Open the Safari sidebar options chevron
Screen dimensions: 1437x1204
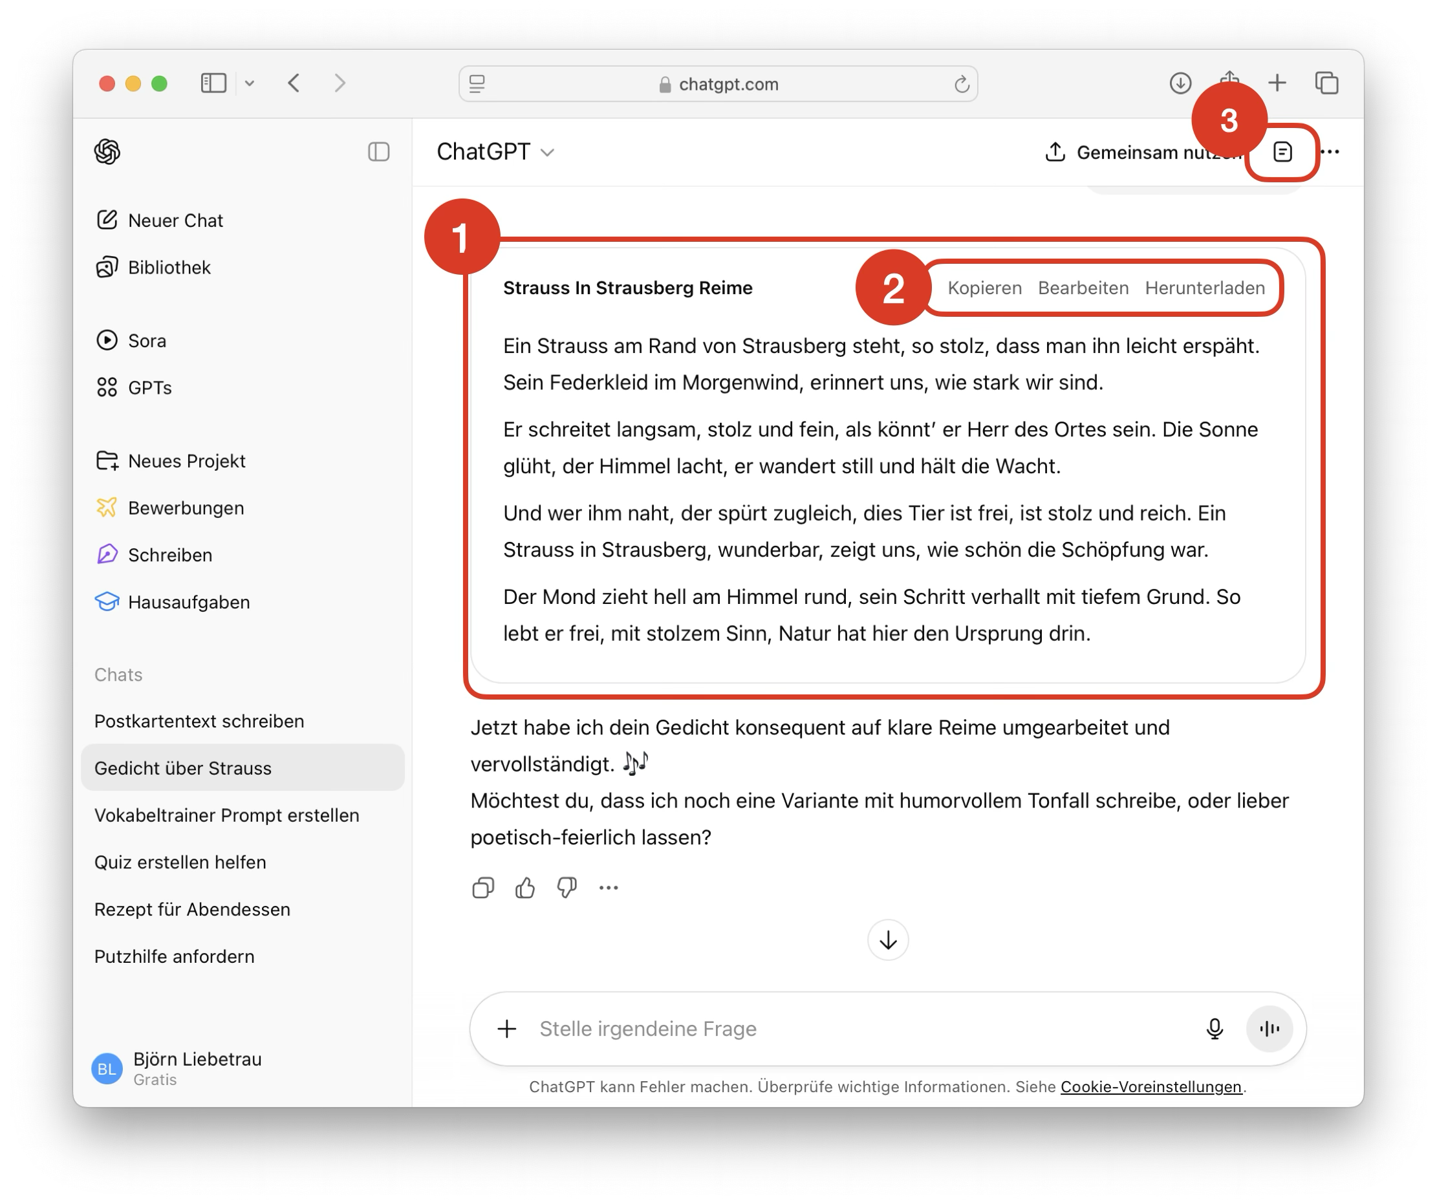point(250,83)
